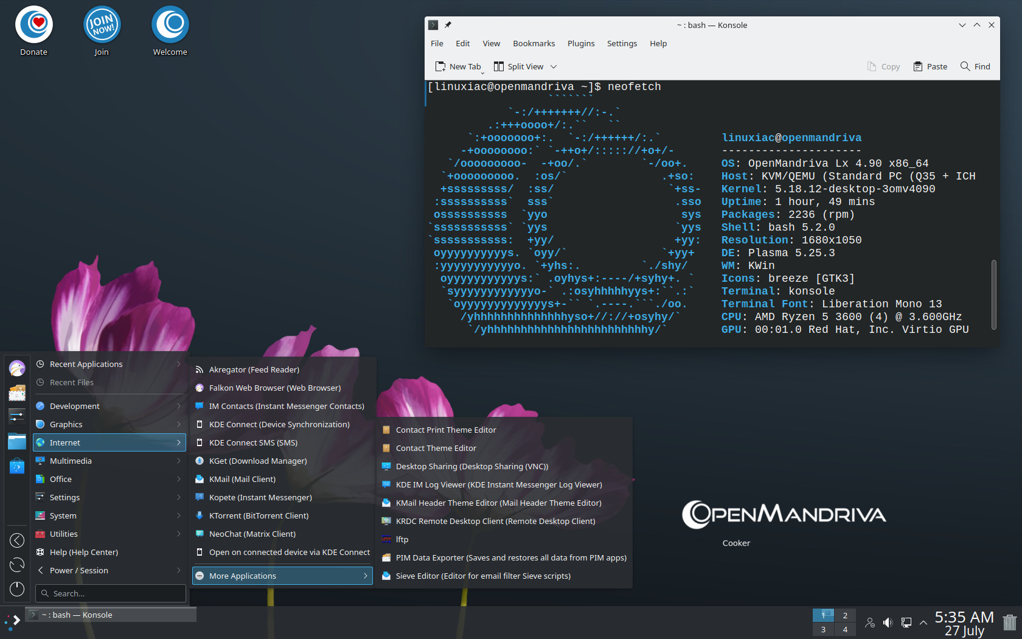Open the View menu in Konsole

(x=491, y=43)
